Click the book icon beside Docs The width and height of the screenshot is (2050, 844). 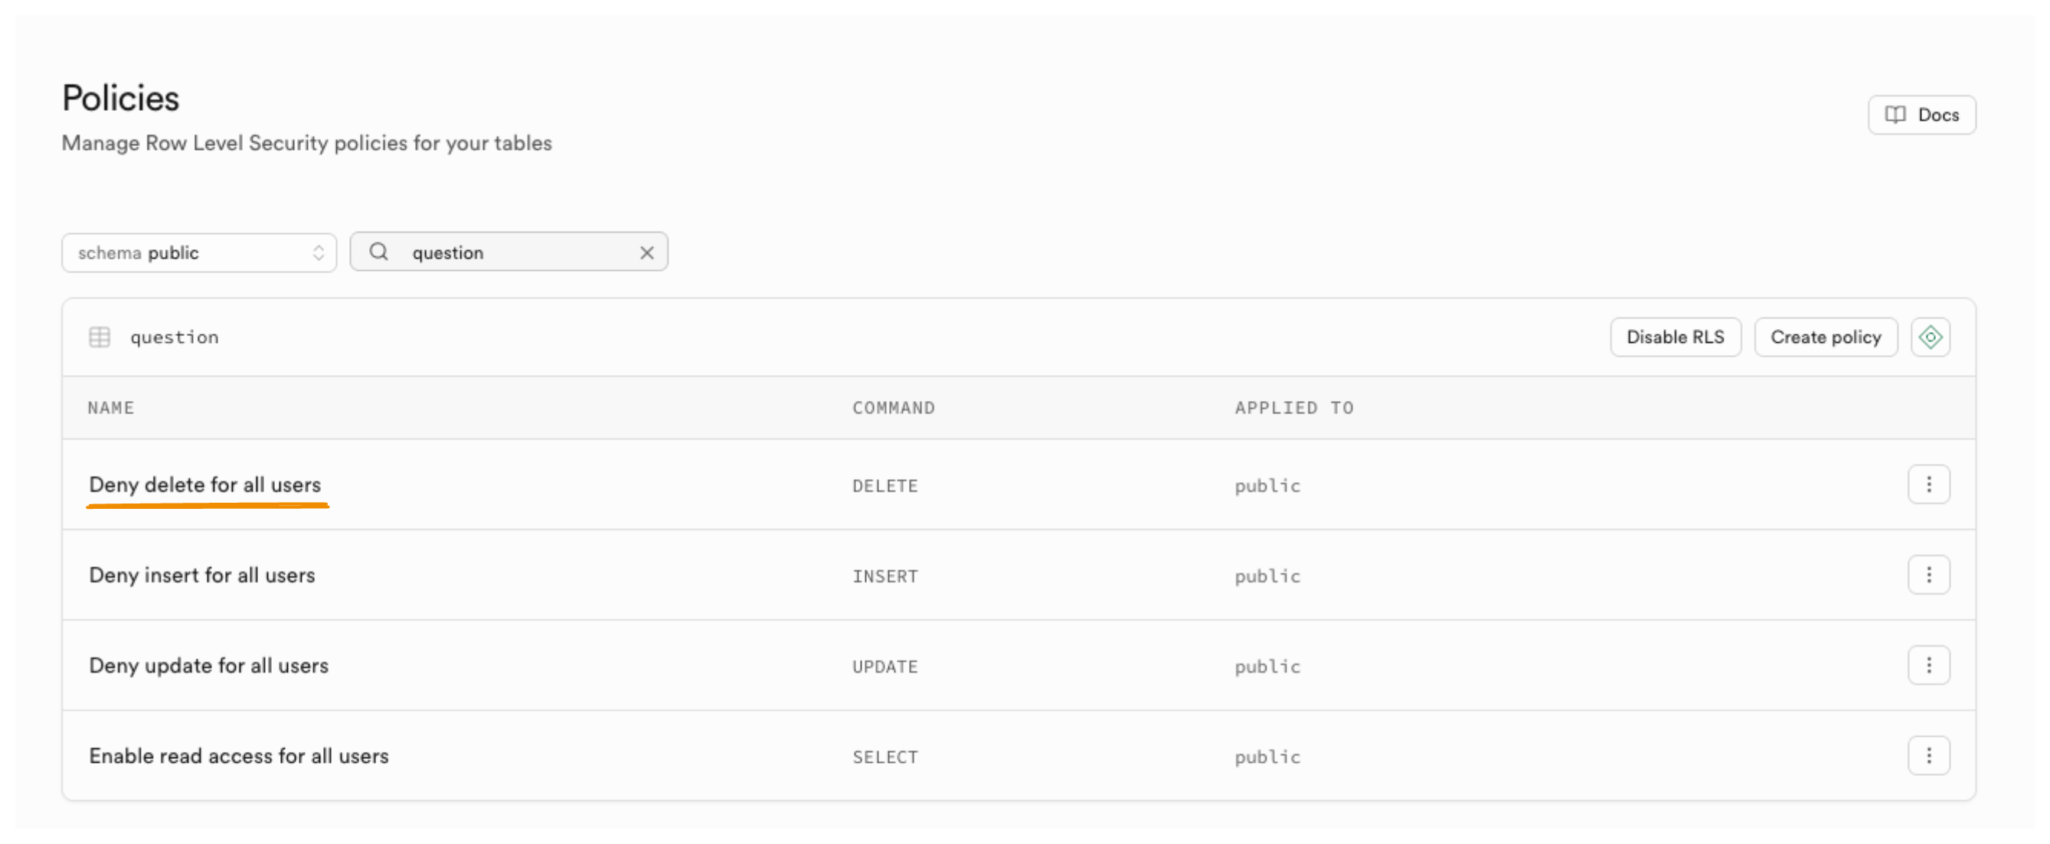[x=1895, y=115]
